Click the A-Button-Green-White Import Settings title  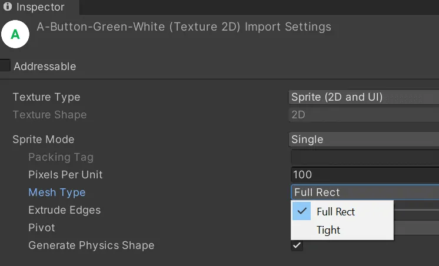click(x=184, y=27)
